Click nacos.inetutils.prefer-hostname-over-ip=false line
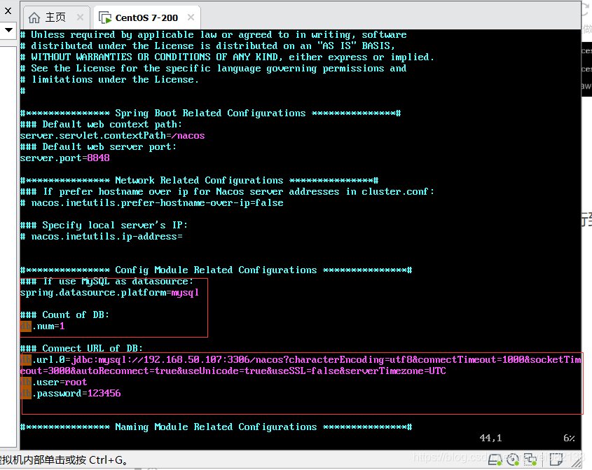Image resolution: width=592 pixels, height=470 pixels. (151, 202)
